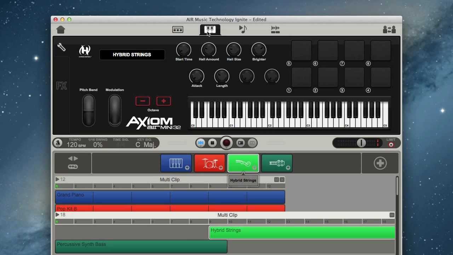
Task: Tap drum pad 4
Action: (x=381, y=77)
